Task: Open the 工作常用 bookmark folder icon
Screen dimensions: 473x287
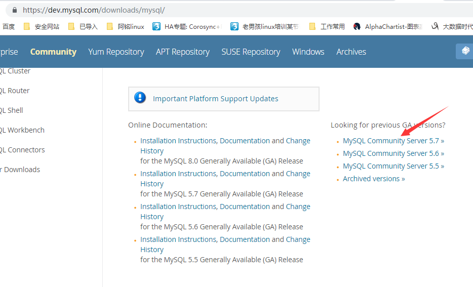Action: [312, 26]
